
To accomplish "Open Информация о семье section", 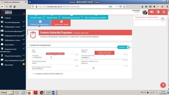I will (12, 27).
